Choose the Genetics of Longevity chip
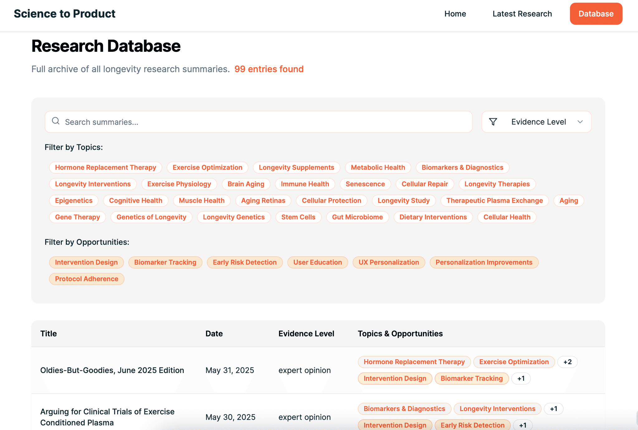Image resolution: width=638 pixels, height=430 pixels. pyautogui.click(x=151, y=217)
